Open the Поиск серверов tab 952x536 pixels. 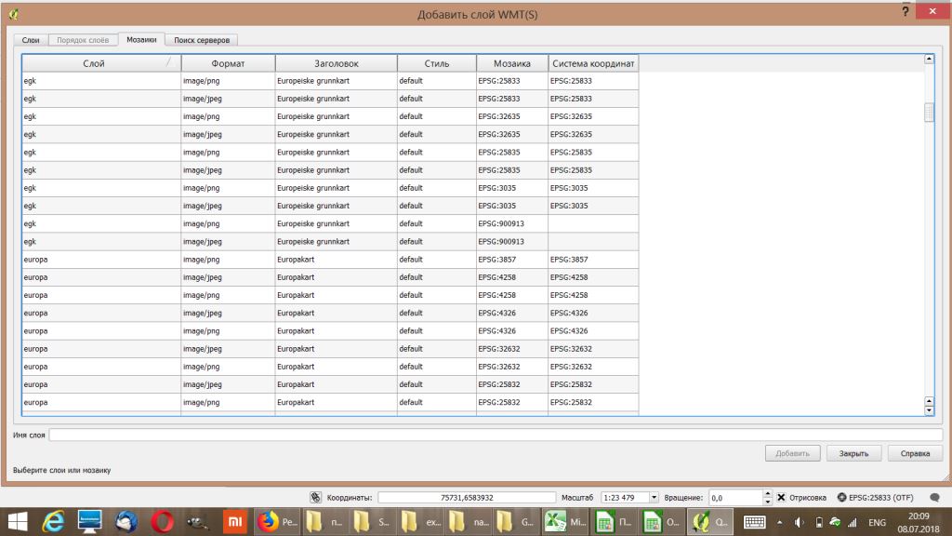200,40
